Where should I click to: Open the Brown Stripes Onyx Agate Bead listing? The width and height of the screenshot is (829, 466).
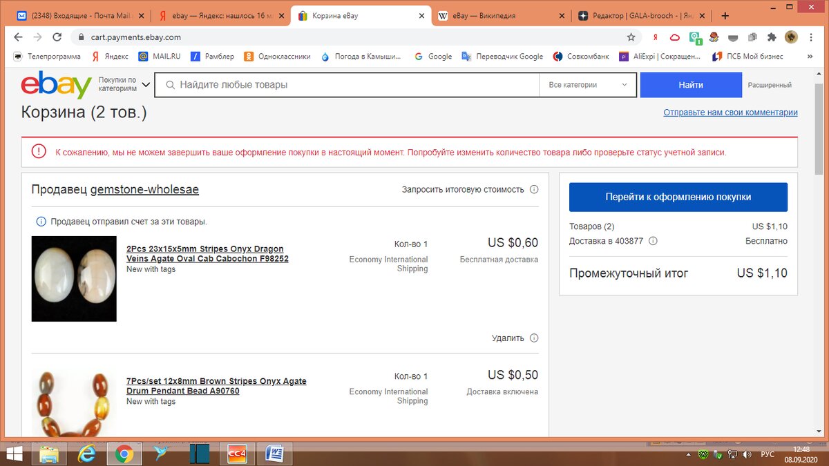[x=216, y=386]
